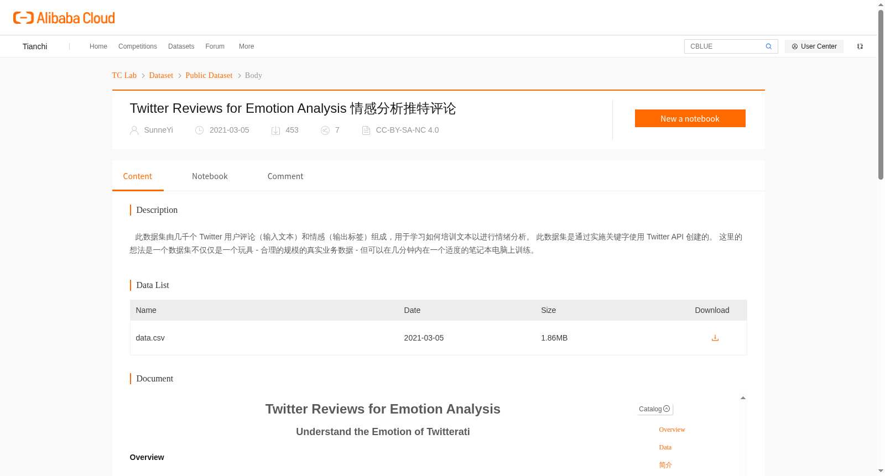885x476 pixels.
Task: Switch to the Content tab
Action: pos(138,176)
